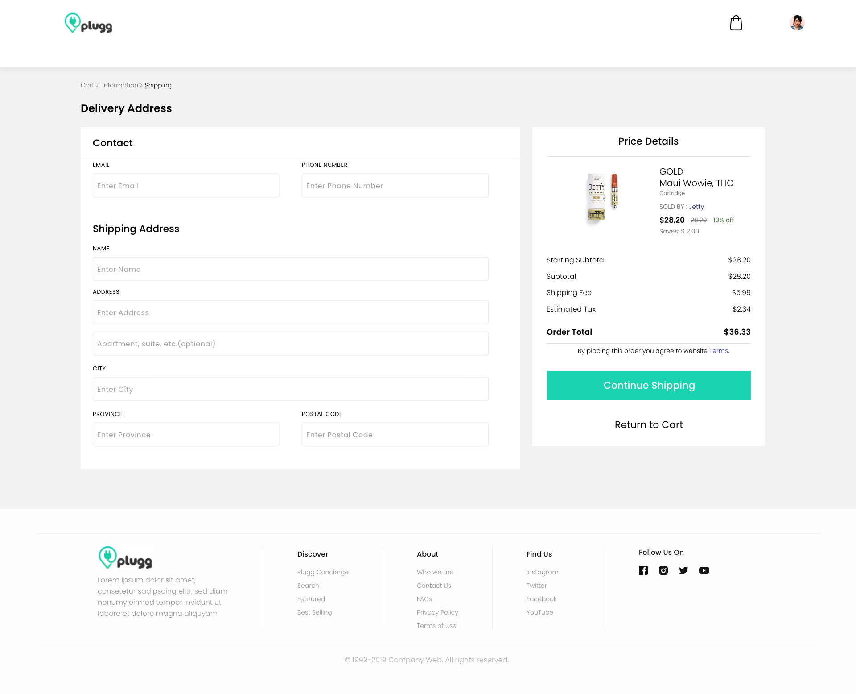Open Best Selling footer link
Viewport: 856px width, 694px height.
point(315,612)
